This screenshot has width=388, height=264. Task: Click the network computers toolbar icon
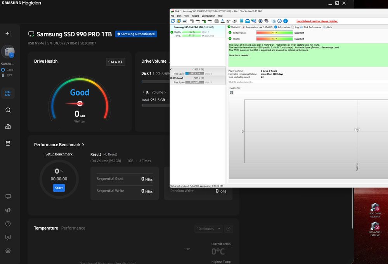pyautogui.click(x=254, y=21)
